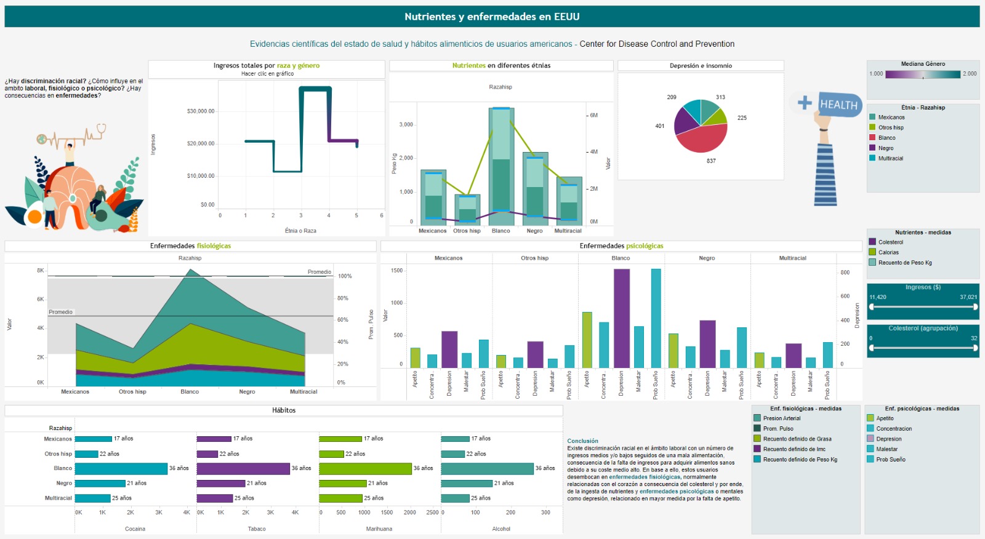Click the red 837 pie chart slice
The width and height of the screenshot is (985, 539).
coord(701,138)
